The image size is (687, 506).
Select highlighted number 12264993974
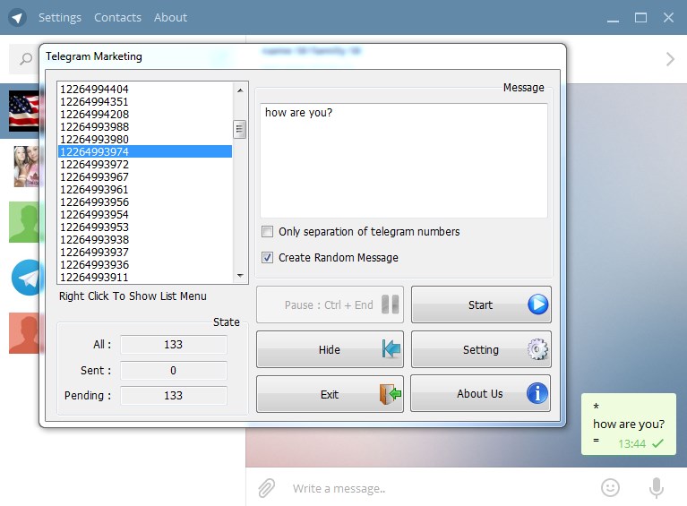(145, 151)
